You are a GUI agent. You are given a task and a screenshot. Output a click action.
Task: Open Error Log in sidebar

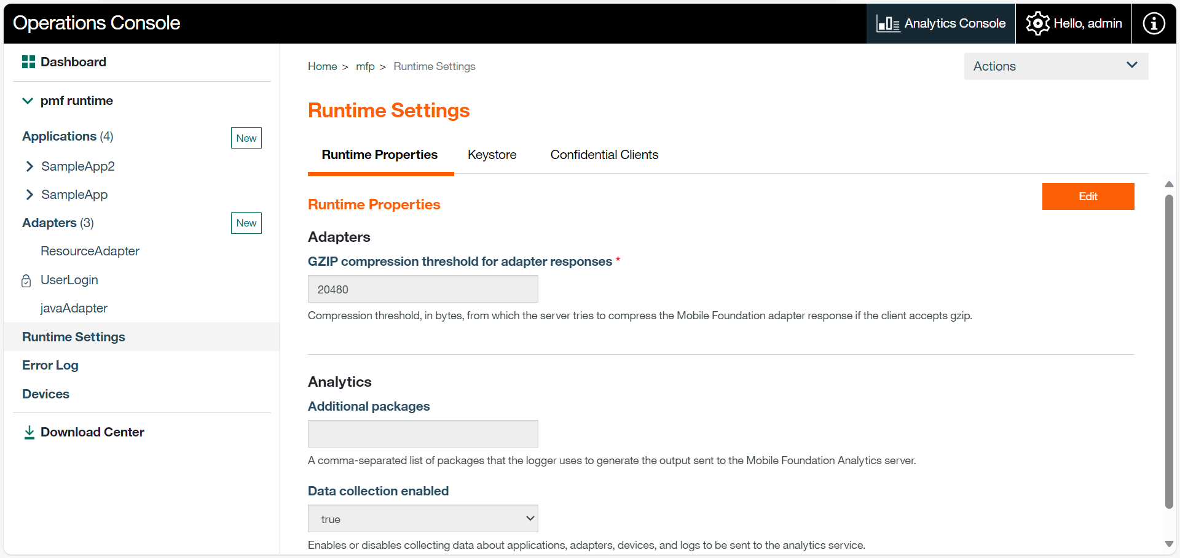click(x=50, y=365)
